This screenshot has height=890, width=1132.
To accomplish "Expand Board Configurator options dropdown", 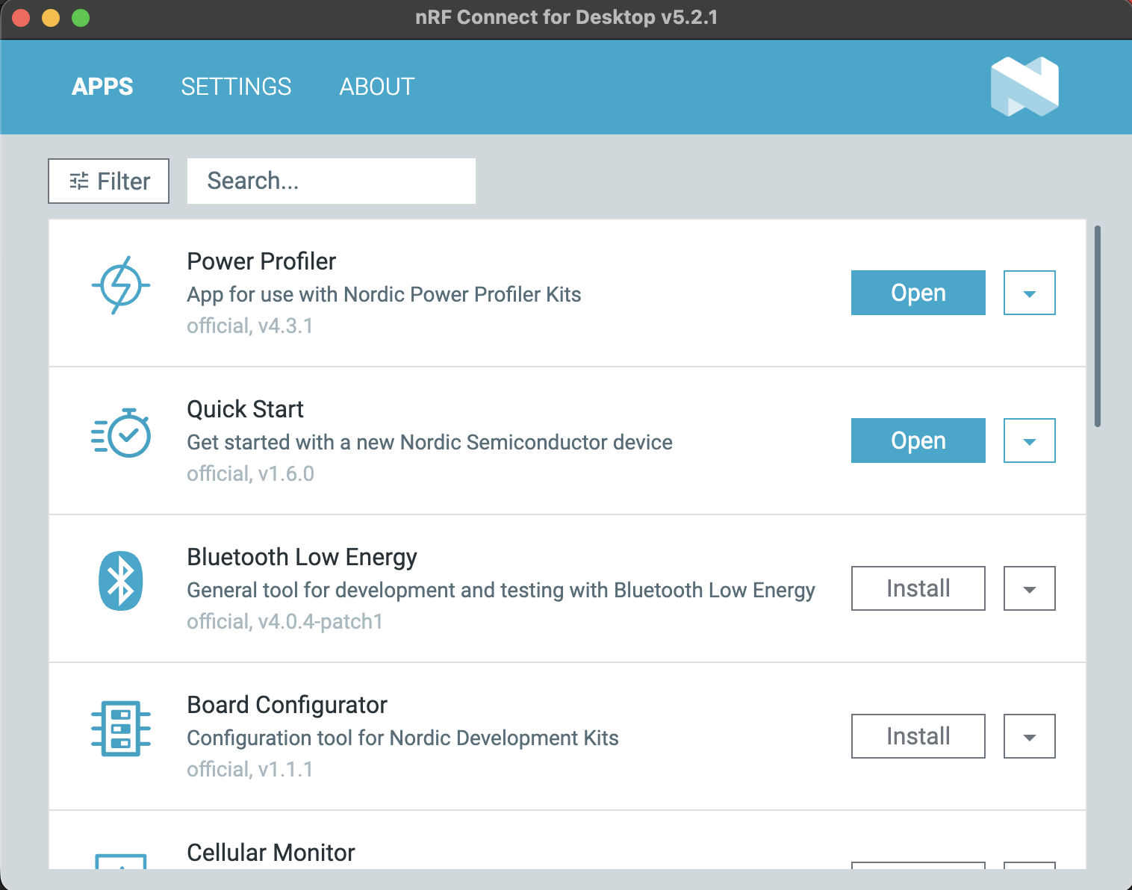I will pos(1030,736).
